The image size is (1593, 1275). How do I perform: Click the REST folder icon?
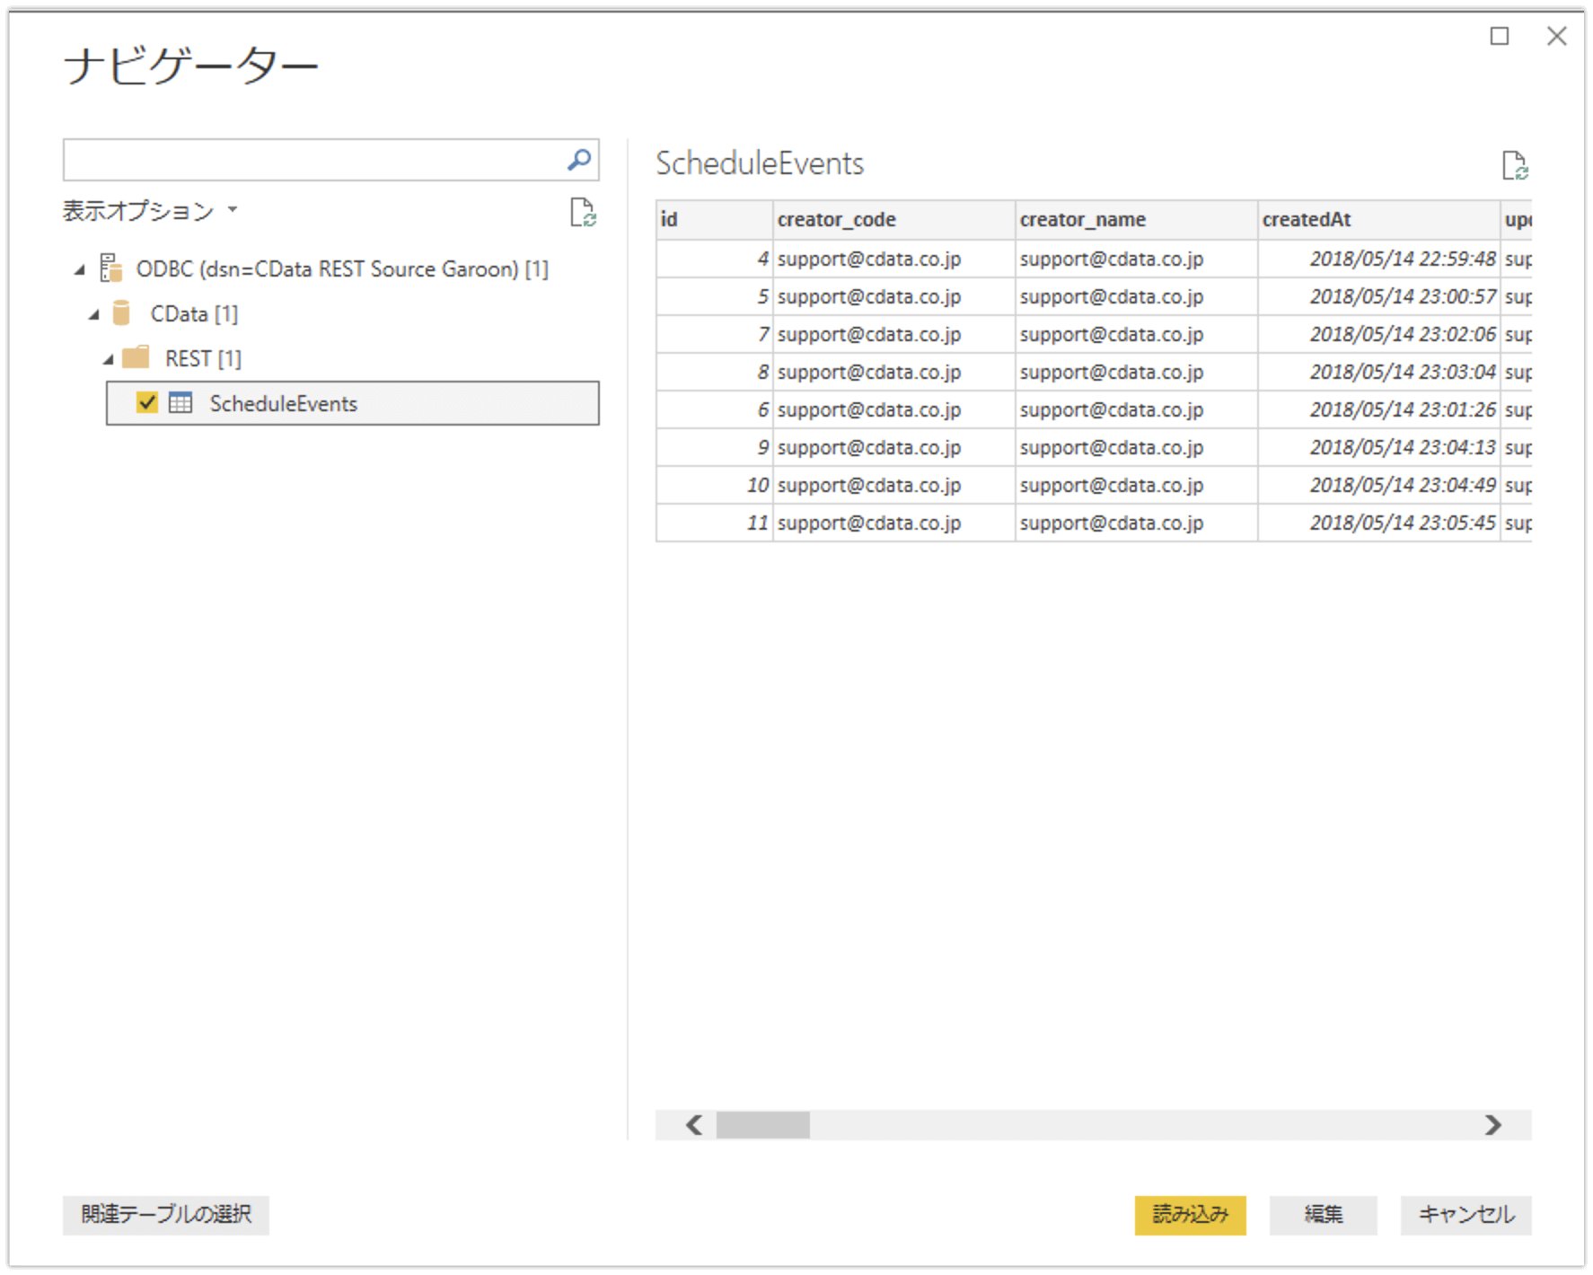click(136, 357)
